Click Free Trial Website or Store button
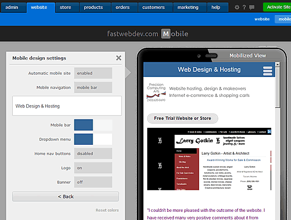Screen dimensions: 291x220 (183, 118)
